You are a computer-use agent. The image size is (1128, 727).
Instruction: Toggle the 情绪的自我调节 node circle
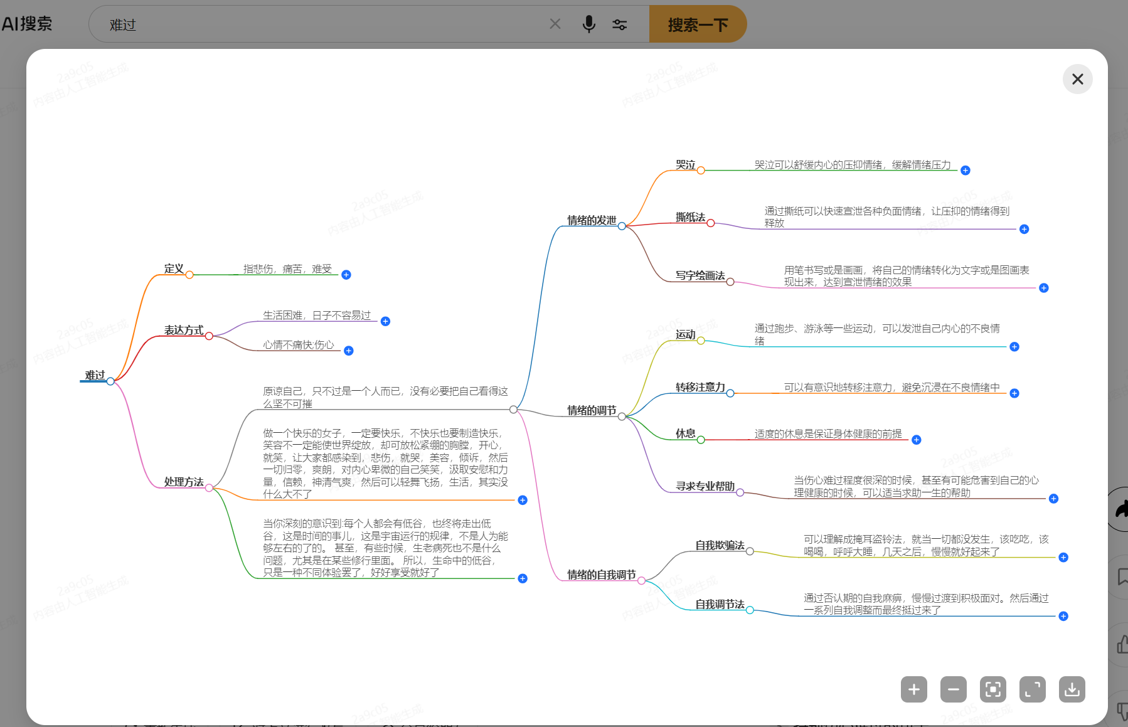coord(641,581)
